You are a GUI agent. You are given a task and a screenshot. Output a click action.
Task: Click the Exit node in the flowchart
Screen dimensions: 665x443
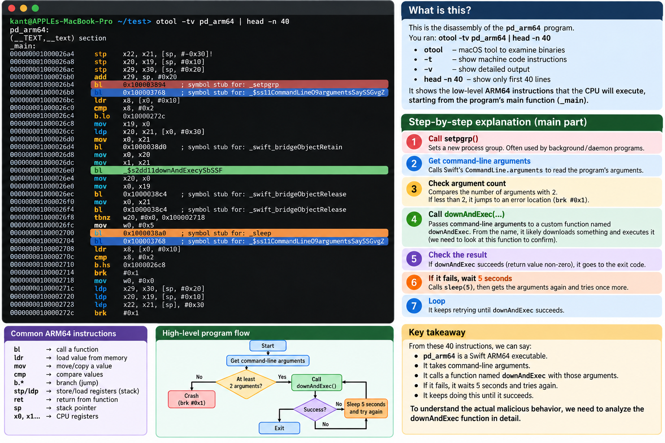coord(279,428)
